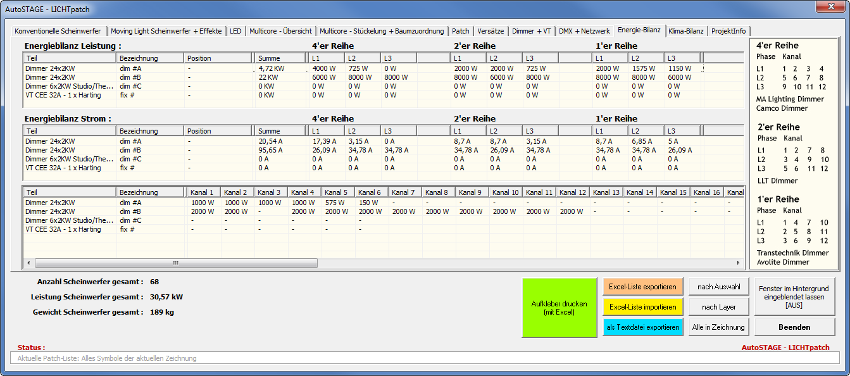Open the Klima-Bilanz tab
This screenshot has height=376, width=850.
(685, 31)
